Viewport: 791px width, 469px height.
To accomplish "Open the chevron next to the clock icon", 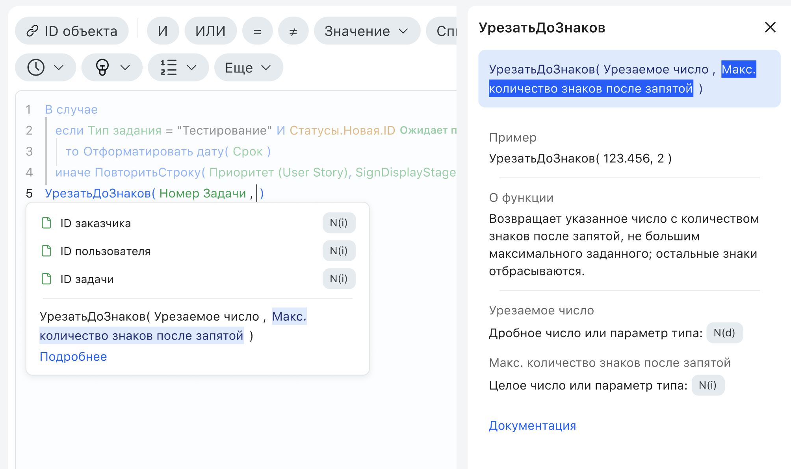I will click(59, 67).
